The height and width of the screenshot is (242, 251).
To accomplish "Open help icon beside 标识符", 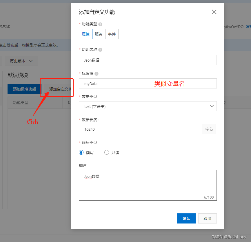I will (97, 74).
